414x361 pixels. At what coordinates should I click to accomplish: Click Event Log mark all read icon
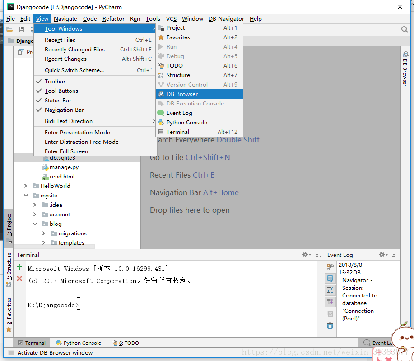pyautogui.click(x=330, y=314)
